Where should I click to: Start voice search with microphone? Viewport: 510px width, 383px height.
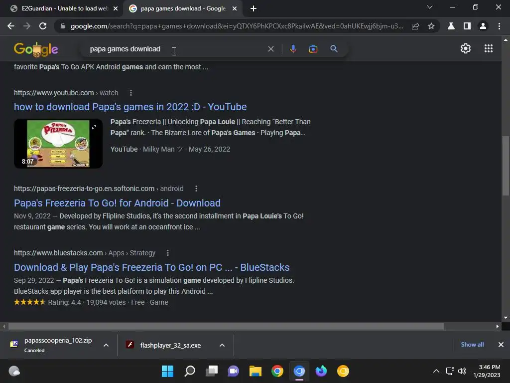[x=293, y=49]
